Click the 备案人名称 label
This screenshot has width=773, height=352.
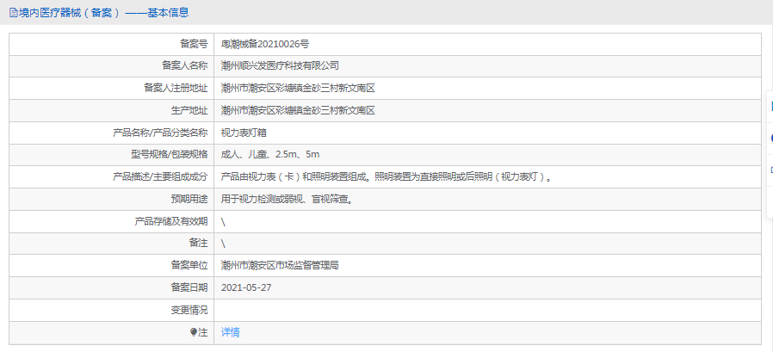click(185, 66)
